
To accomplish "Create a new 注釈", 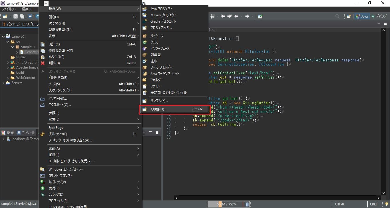I will (175, 61).
